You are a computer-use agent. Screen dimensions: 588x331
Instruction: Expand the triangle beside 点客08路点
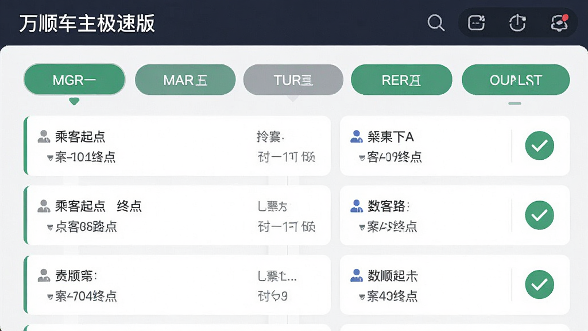[50, 228]
